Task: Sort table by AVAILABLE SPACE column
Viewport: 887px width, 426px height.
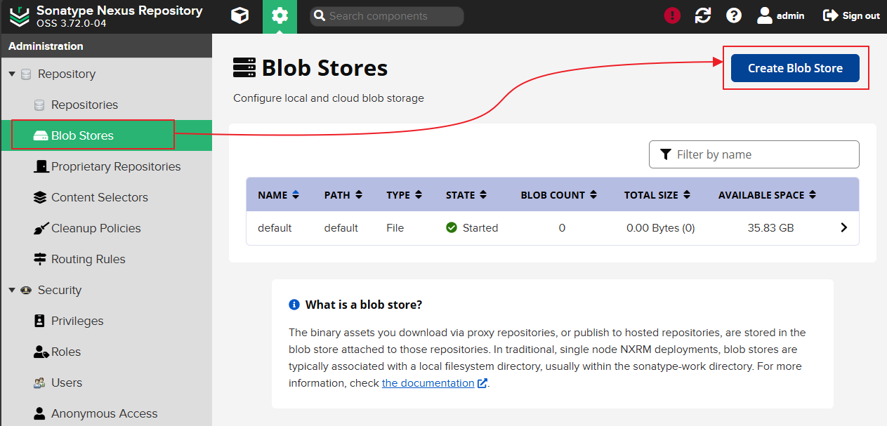Action: click(767, 195)
